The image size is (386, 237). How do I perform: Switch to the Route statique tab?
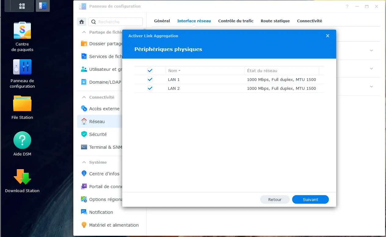click(275, 21)
